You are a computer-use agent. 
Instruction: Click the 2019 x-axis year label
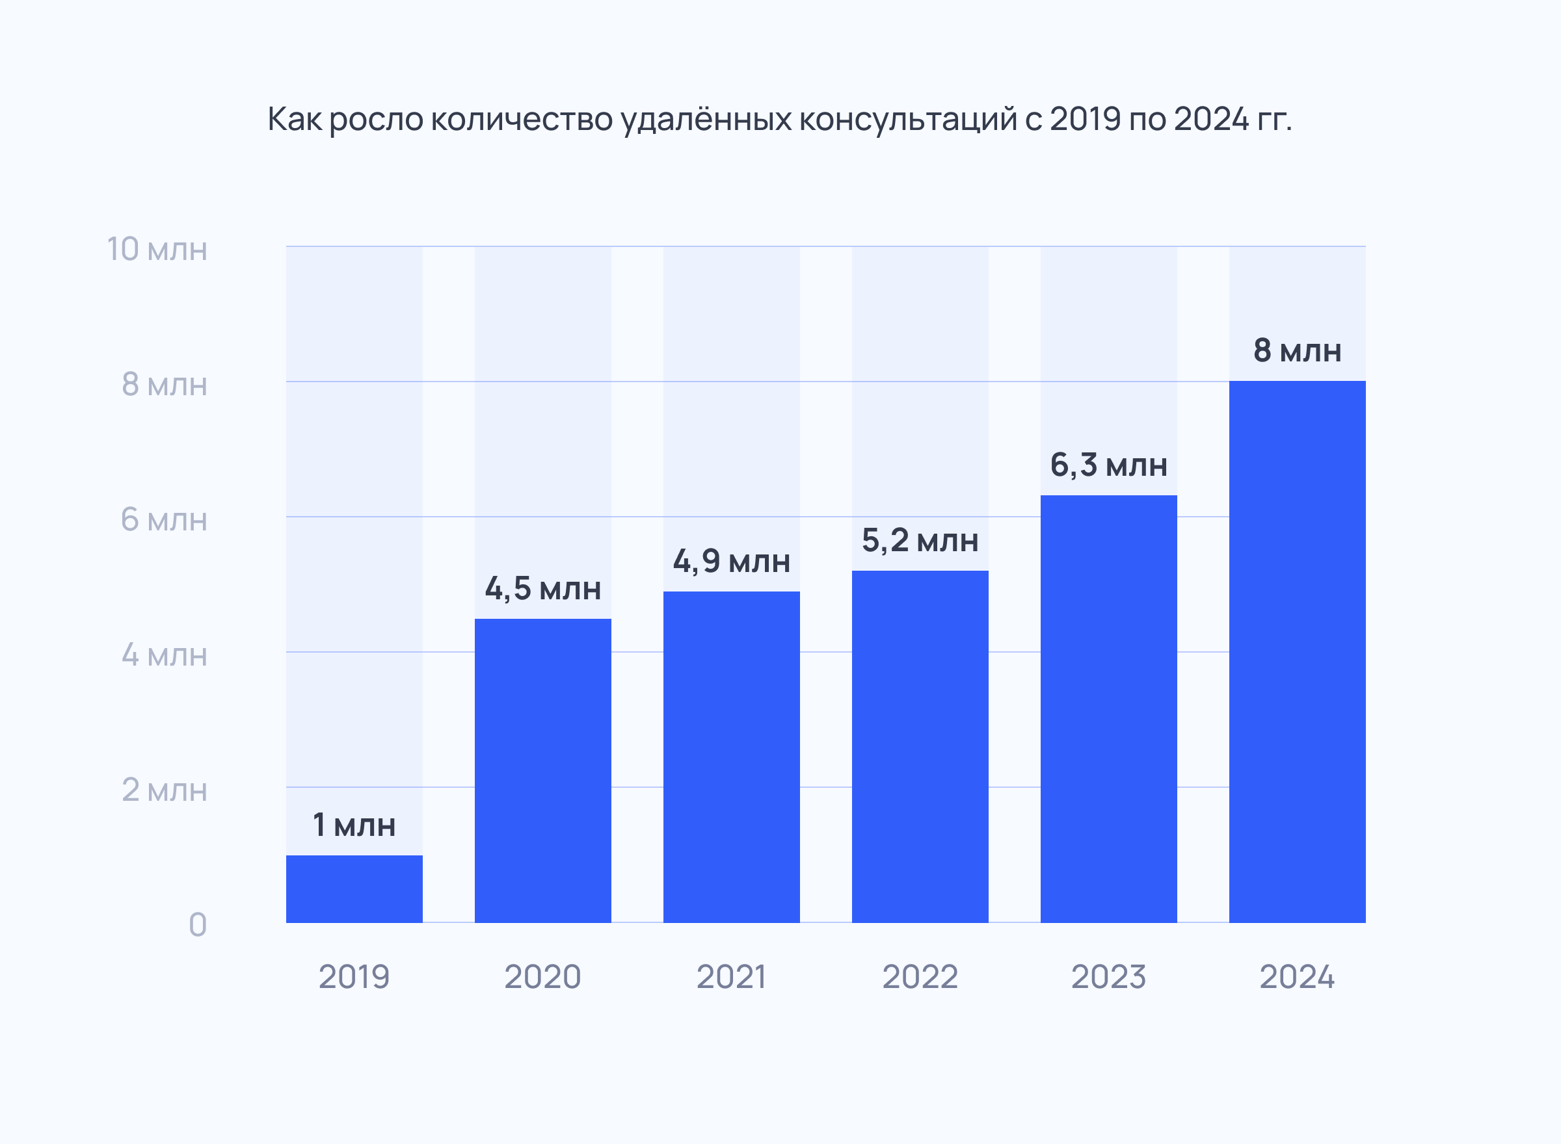354,977
